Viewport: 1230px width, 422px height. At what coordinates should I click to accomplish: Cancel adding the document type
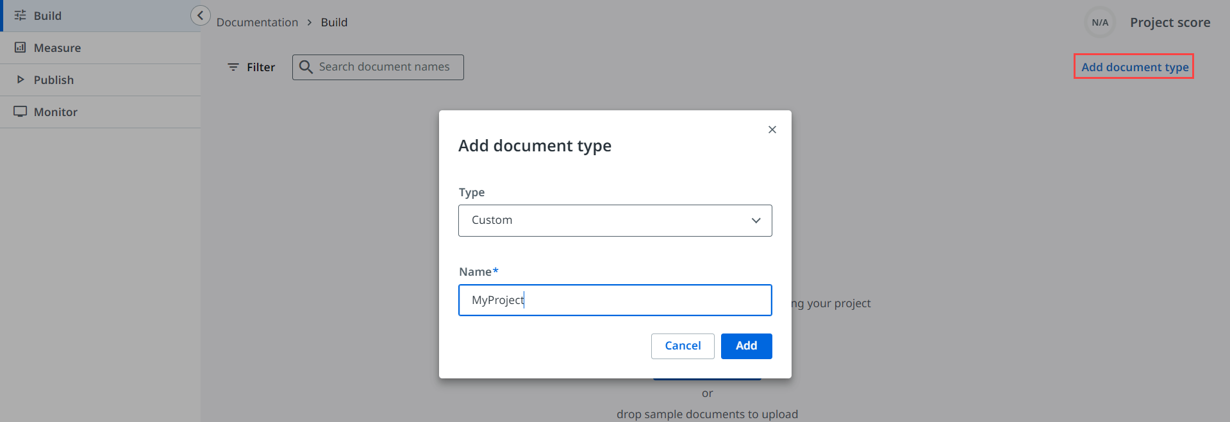coord(682,346)
